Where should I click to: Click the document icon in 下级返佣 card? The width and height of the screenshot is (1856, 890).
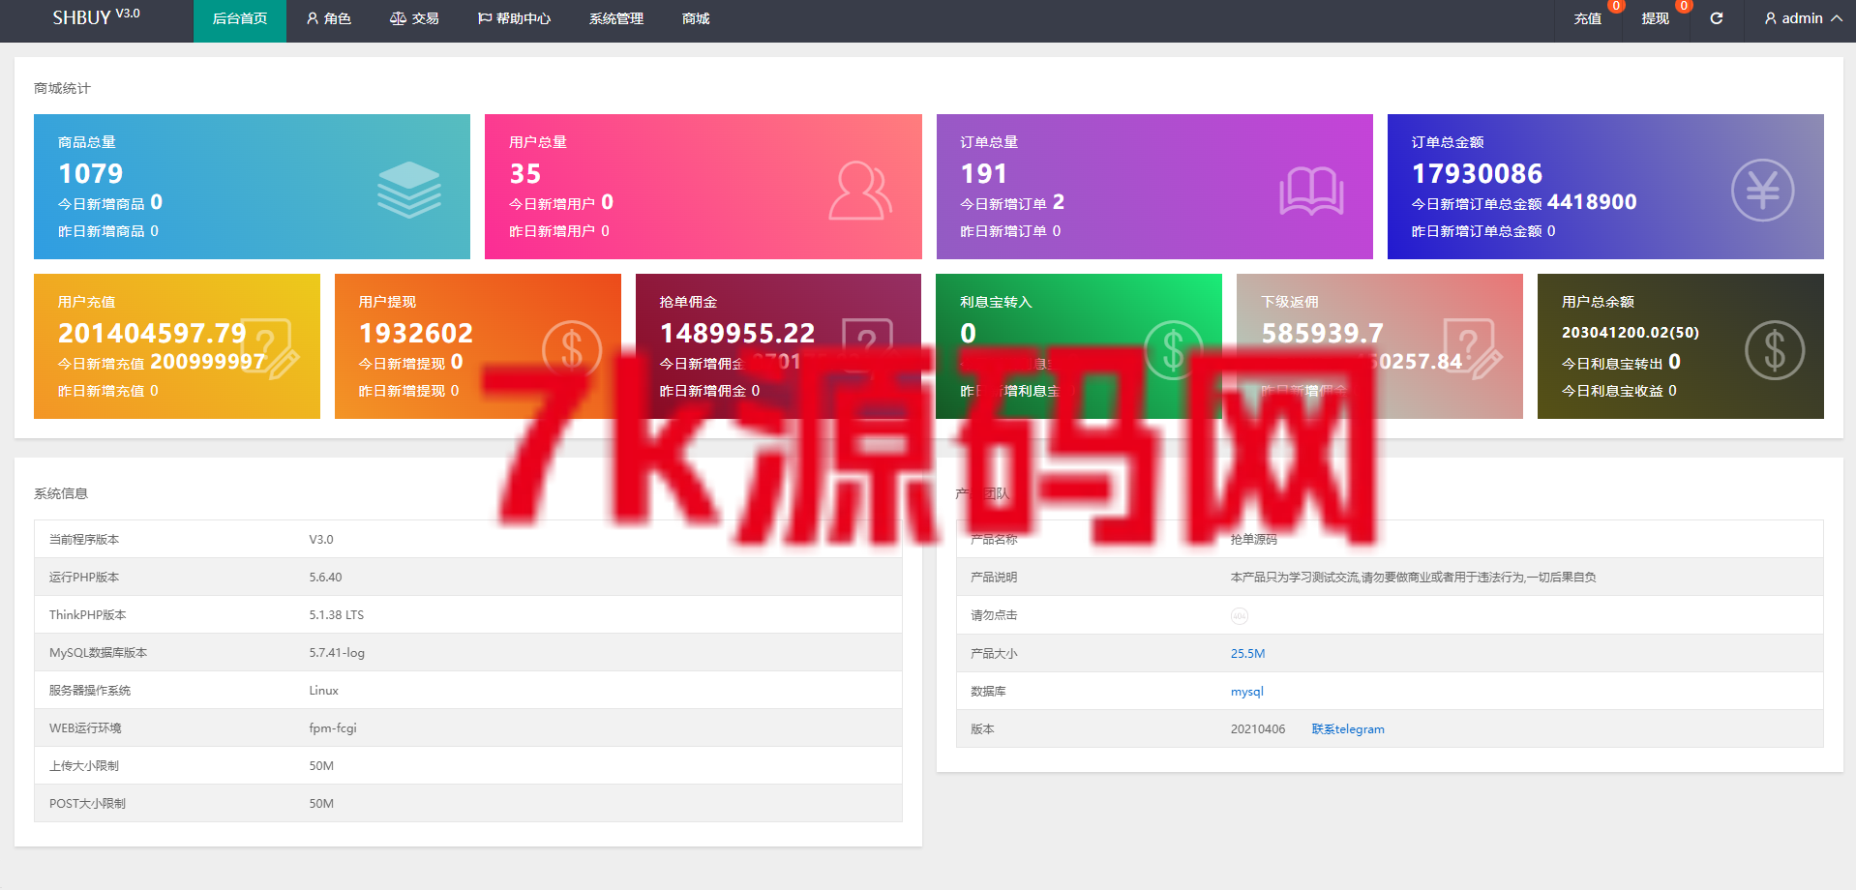(1473, 349)
